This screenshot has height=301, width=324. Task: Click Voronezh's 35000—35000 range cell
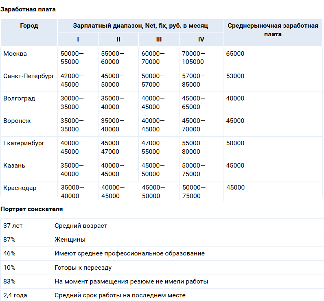(x=72, y=125)
